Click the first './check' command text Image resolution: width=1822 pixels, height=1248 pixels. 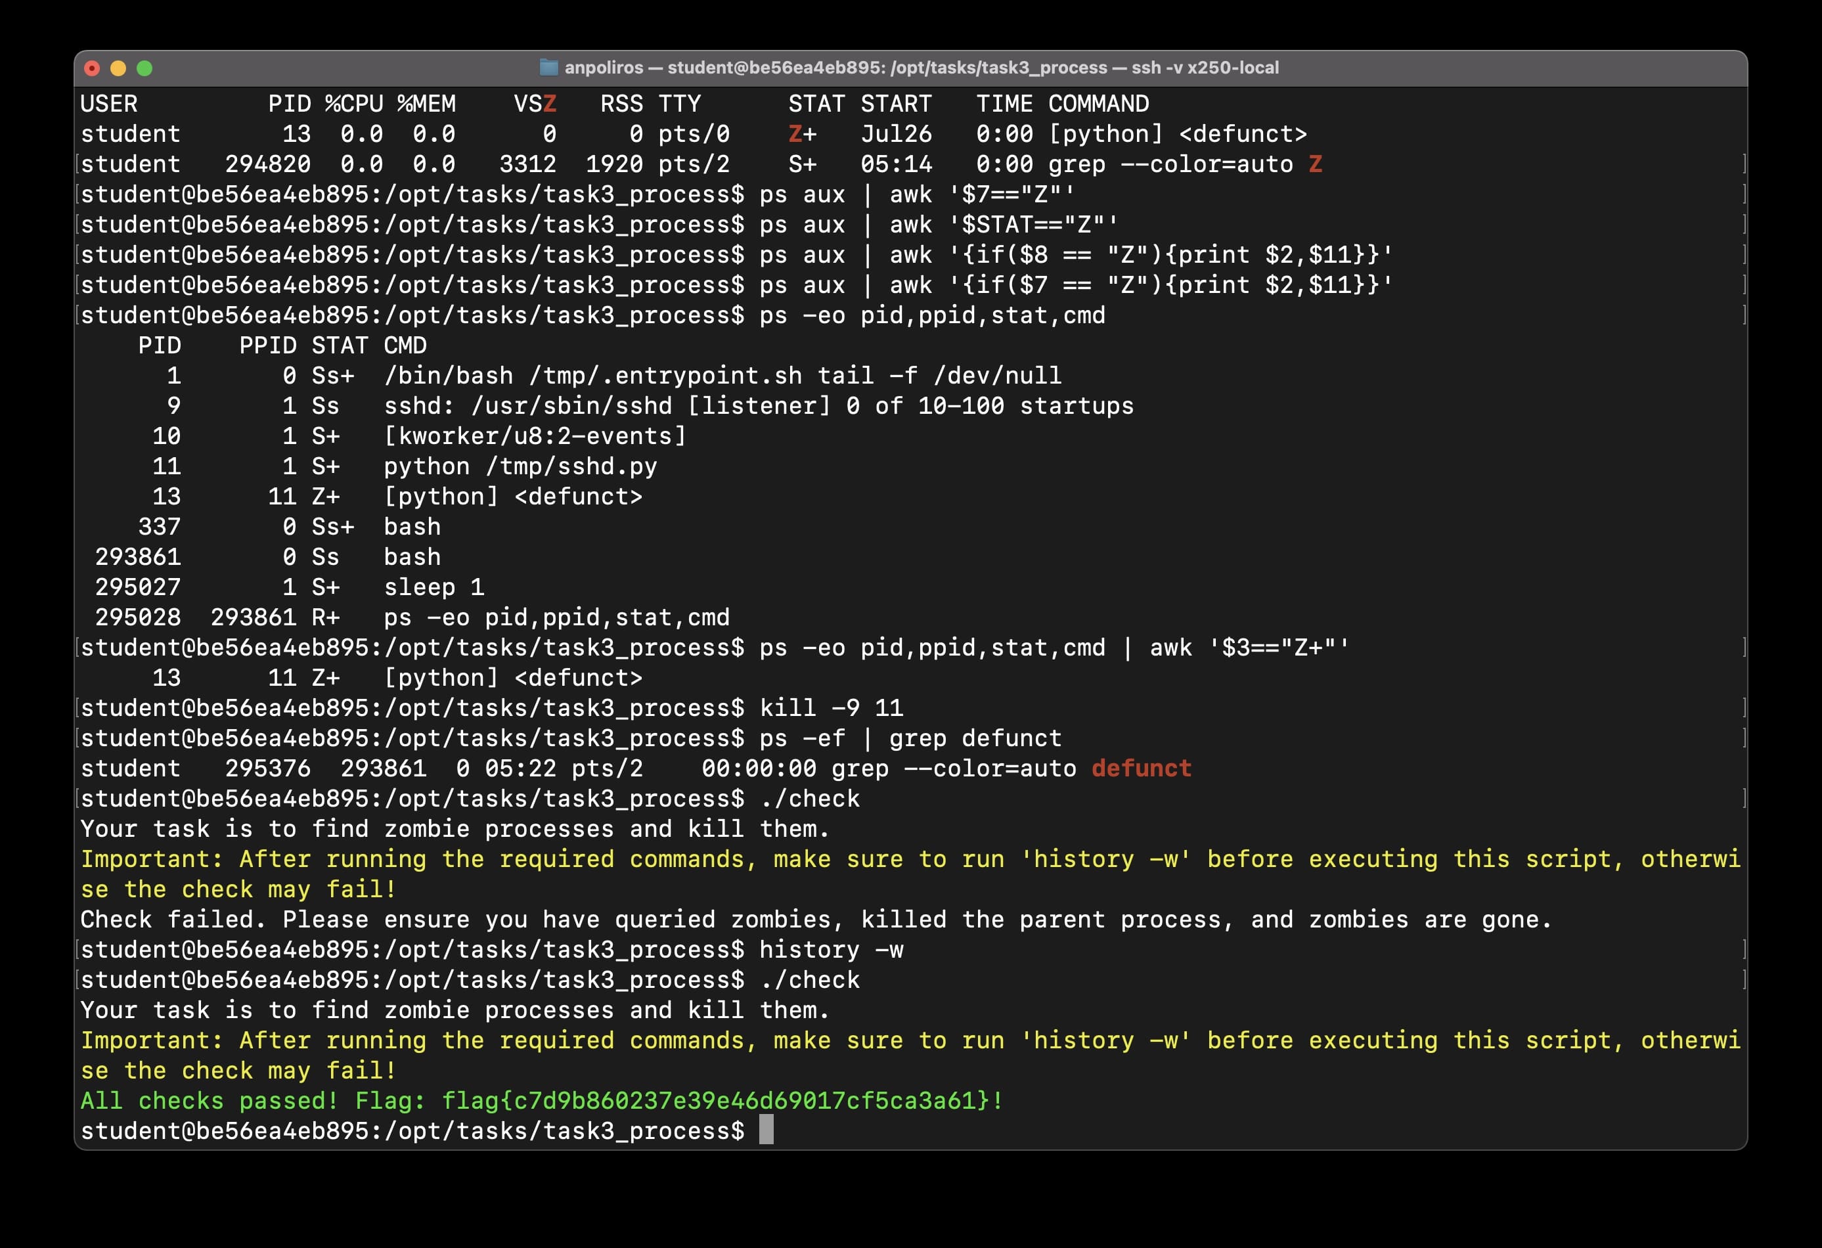coord(809,798)
